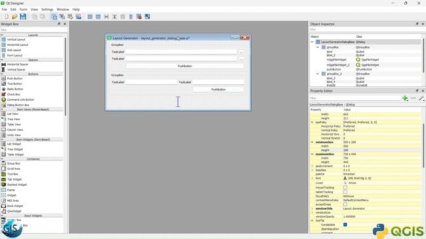Click Property Editor filter field
426x239 pixels.
355,98
